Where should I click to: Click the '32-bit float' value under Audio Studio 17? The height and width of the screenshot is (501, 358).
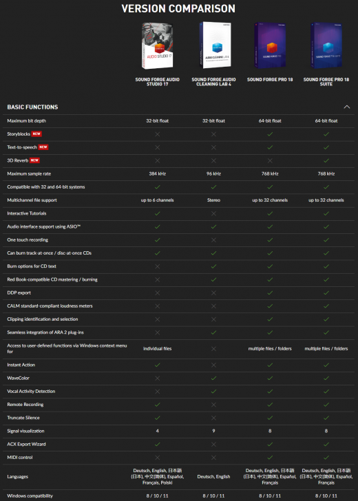(157, 121)
